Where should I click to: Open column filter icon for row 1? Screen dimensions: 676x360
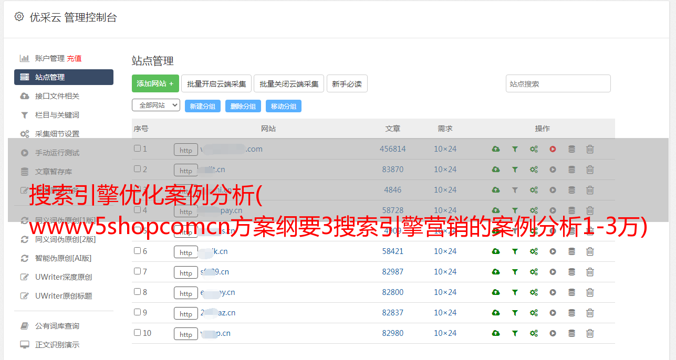pos(515,149)
